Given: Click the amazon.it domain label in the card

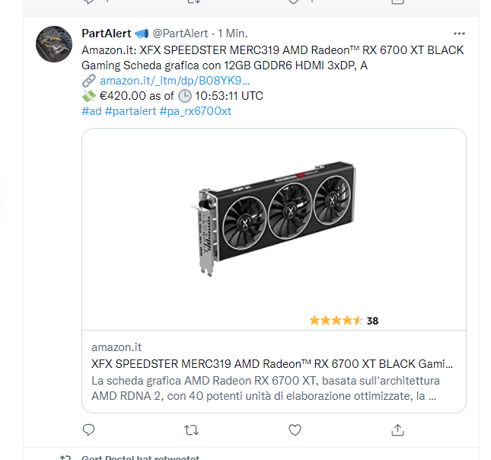Looking at the screenshot, I should pos(116,347).
